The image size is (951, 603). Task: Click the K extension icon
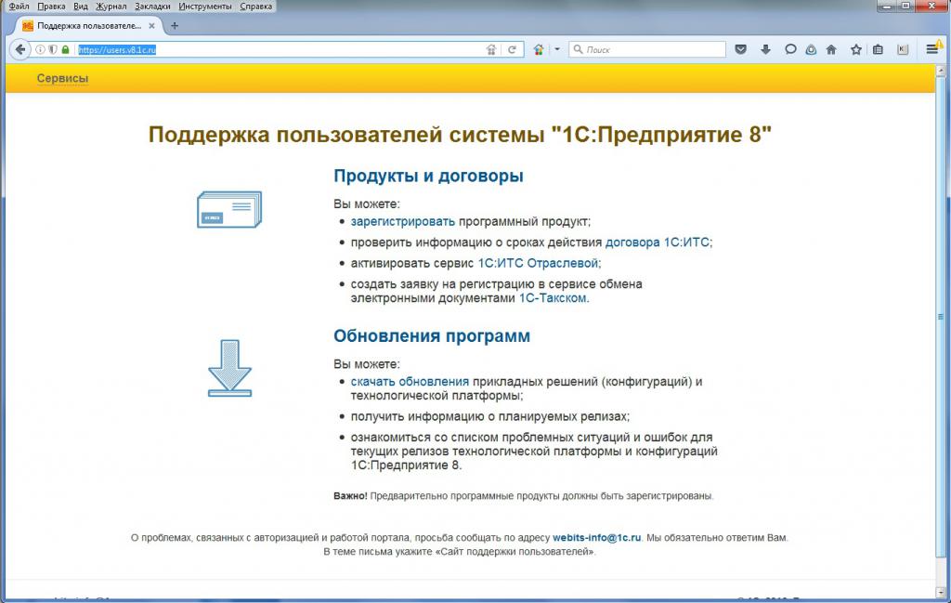(903, 50)
